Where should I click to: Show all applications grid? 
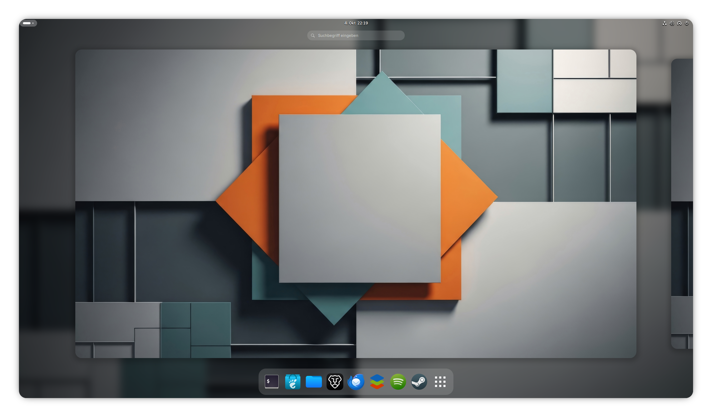440,382
